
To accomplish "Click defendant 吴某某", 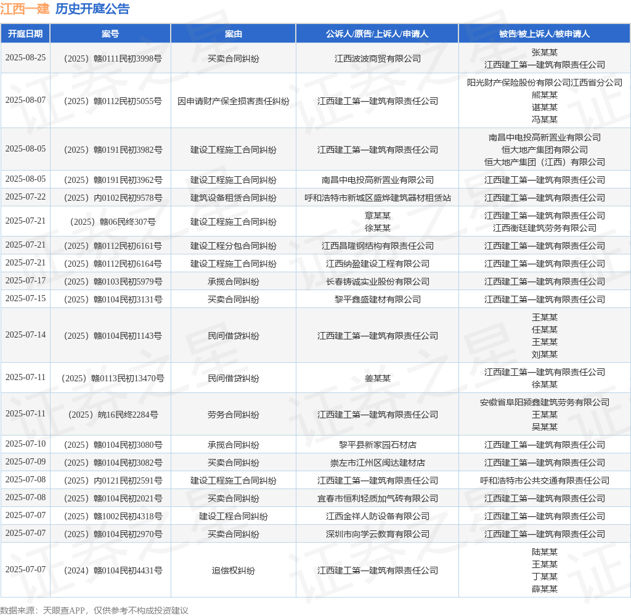I will coord(545,427).
